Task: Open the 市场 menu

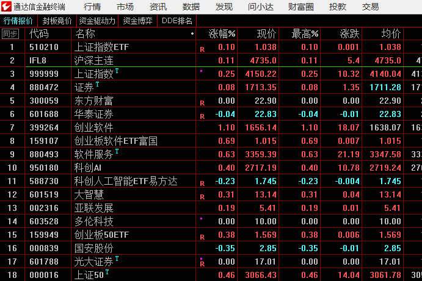Action: [125, 7]
